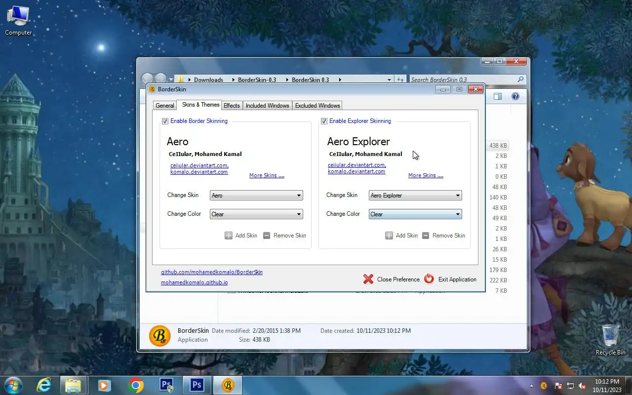Select 179 KB size cell in Explorer
The image size is (632, 395).
point(498,270)
